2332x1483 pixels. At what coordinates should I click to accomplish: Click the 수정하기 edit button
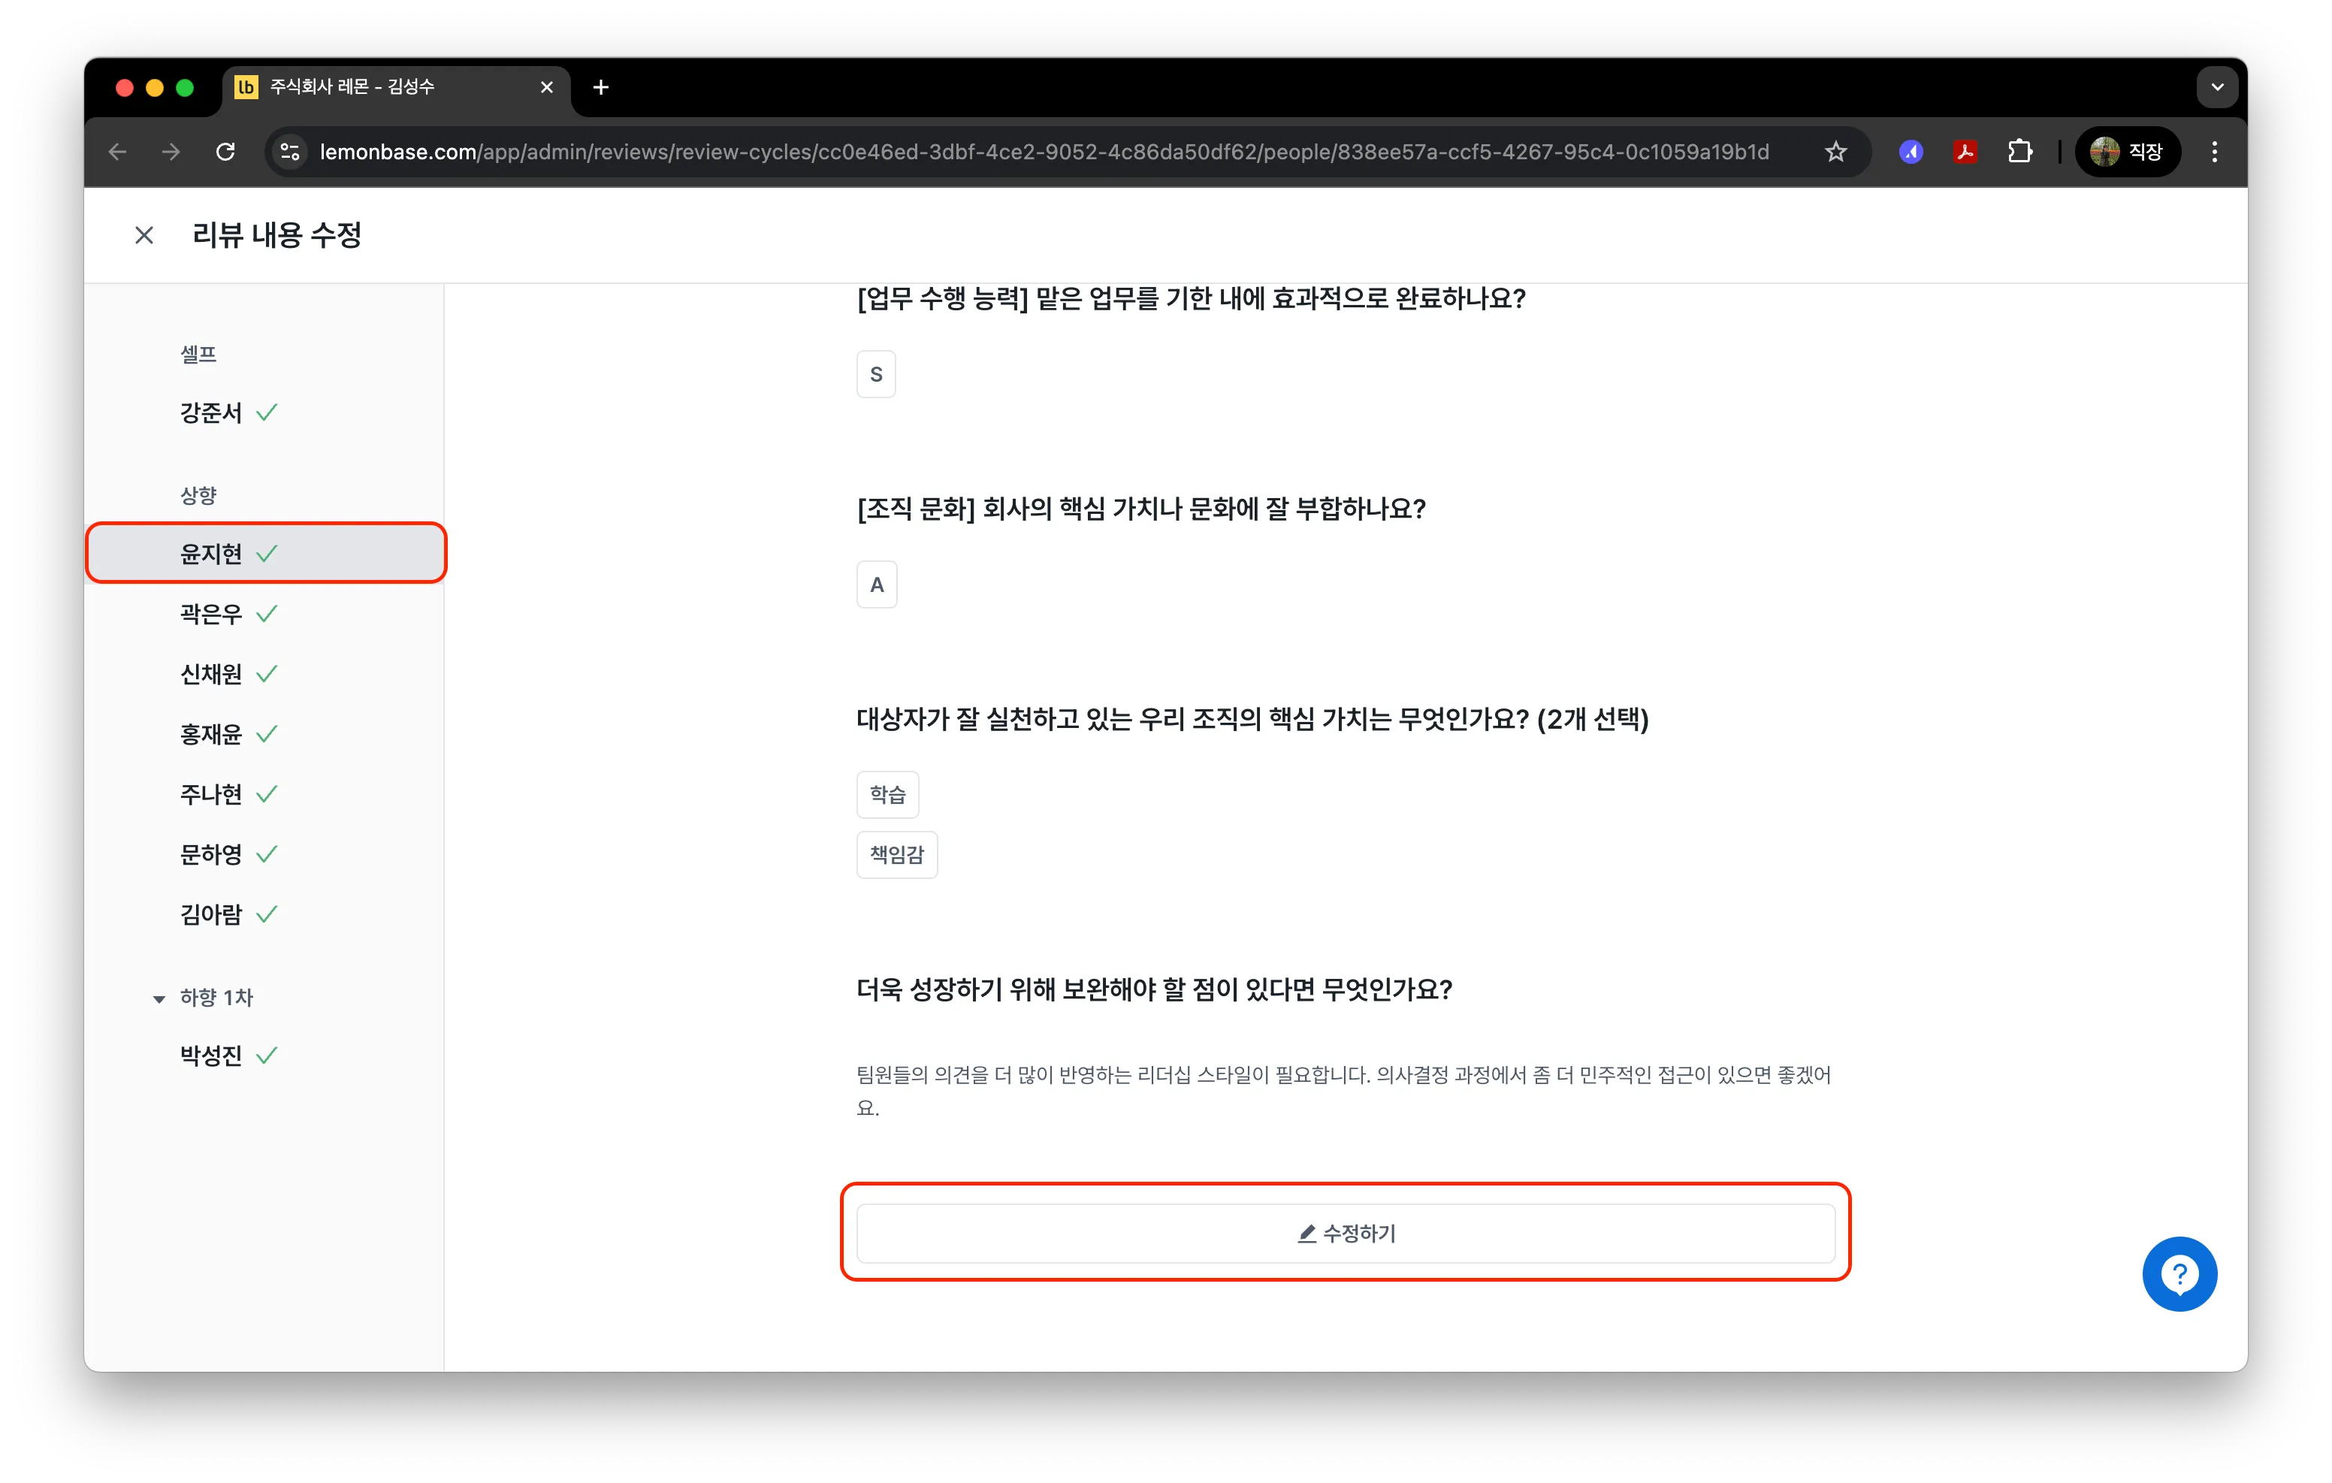(1345, 1233)
